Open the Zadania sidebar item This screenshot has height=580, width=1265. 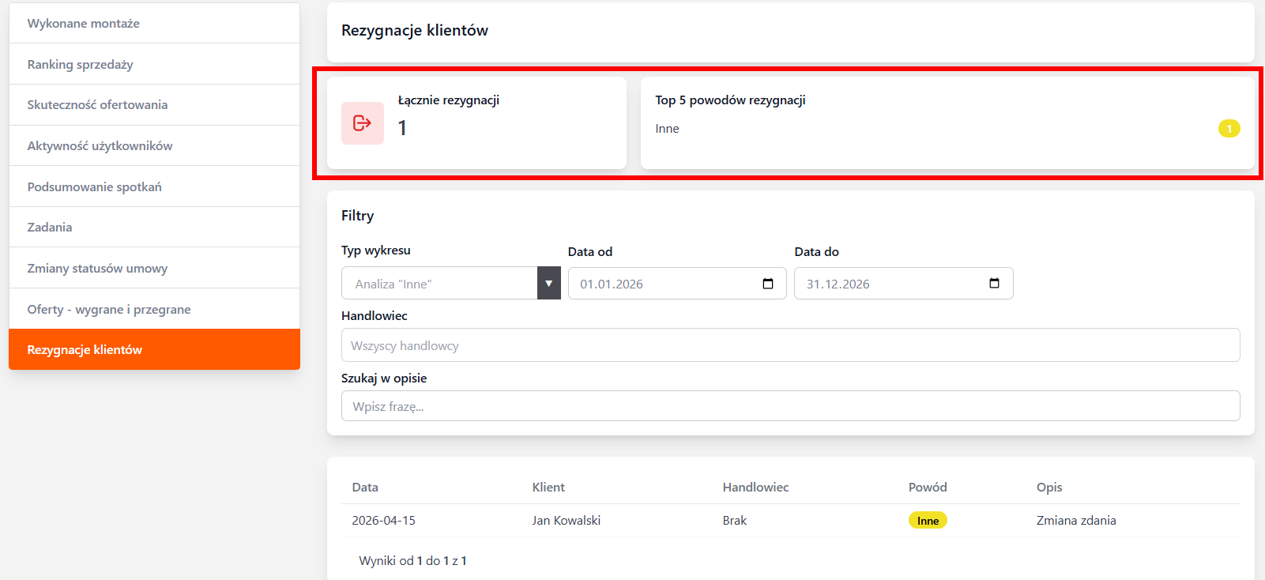click(50, 228)
